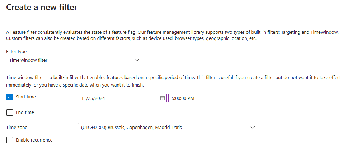Click the Time zone field label
The image size is (348, 148).
click(17, 128)
